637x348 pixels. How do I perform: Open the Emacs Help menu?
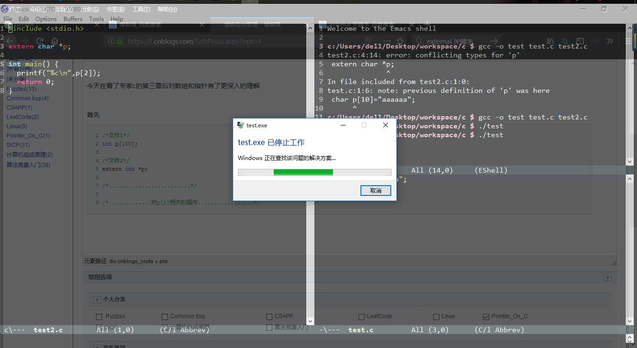coord(117,19)
